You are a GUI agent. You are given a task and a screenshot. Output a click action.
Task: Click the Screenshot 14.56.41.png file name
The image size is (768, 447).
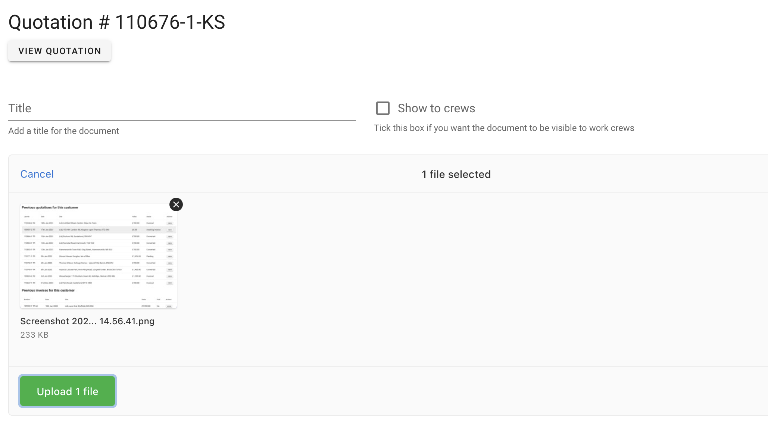[87, 321]
